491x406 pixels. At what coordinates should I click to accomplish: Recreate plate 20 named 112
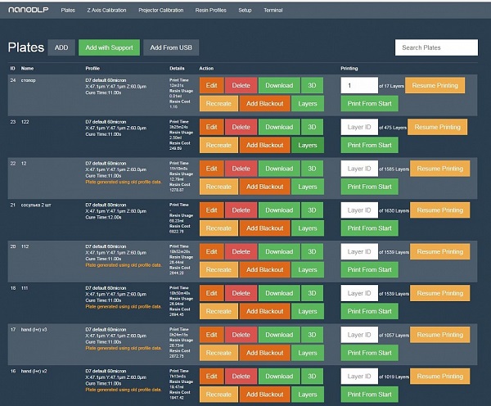pos(218,270)
